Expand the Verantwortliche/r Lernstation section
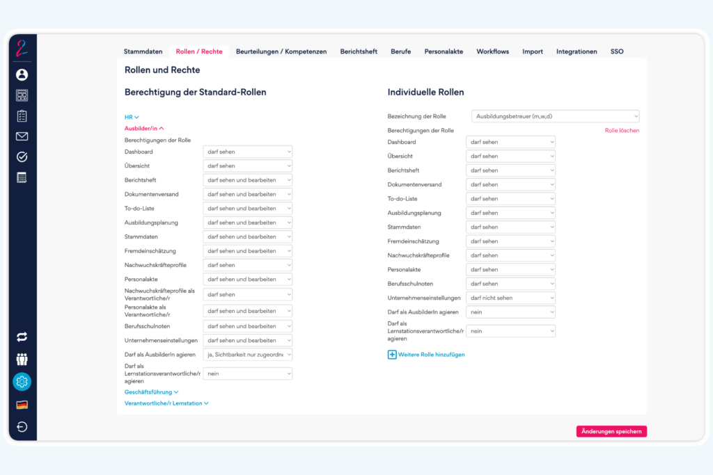Image resolution: width=713 pixels, height=475 pixels. 166,403
